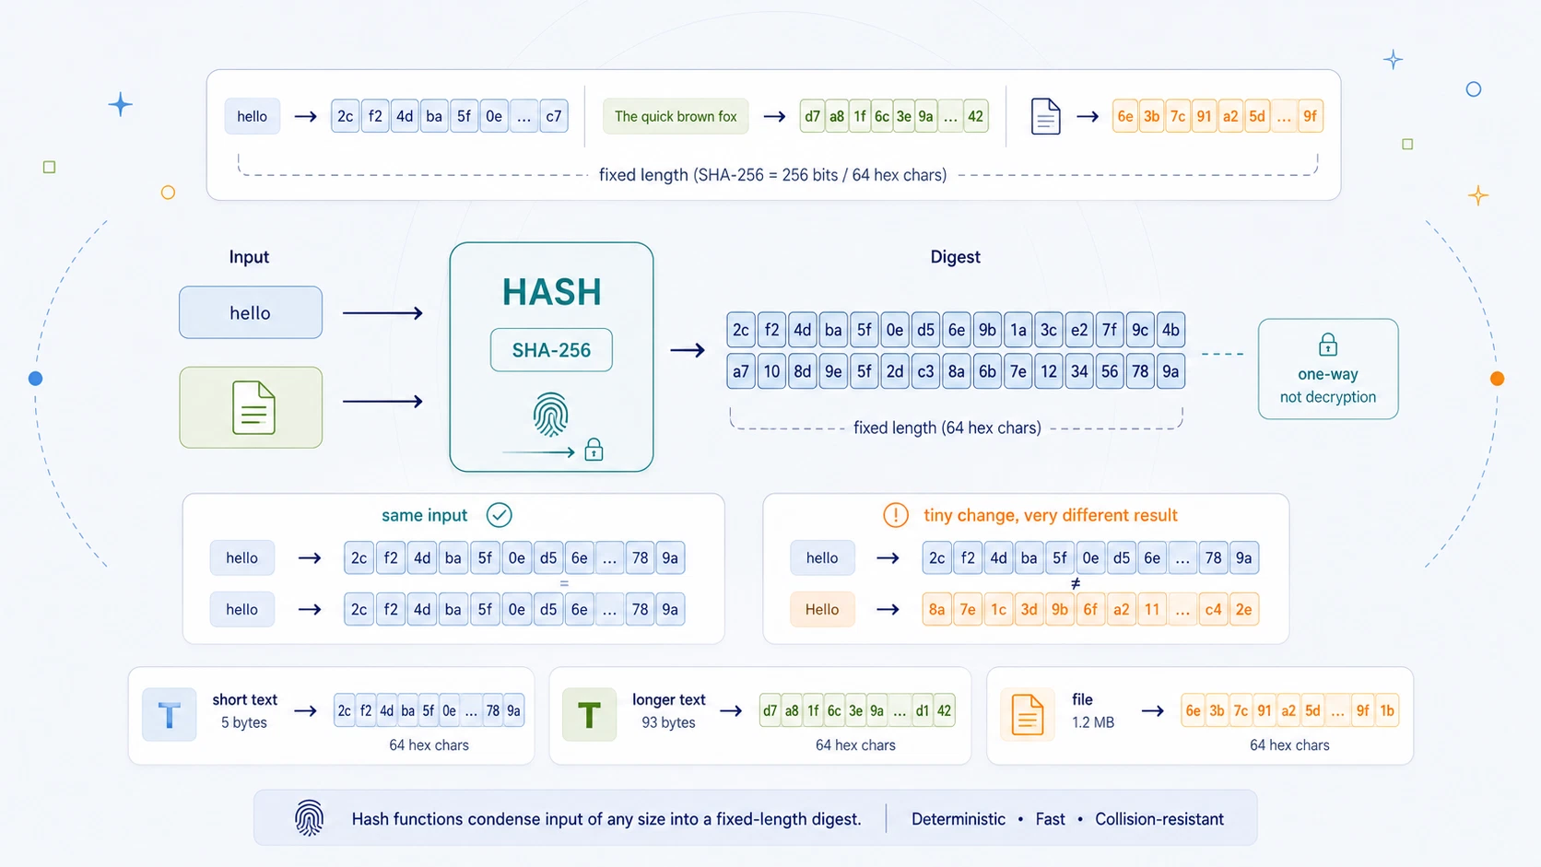Click the fingerprint icon inside the HASH box

550,414
